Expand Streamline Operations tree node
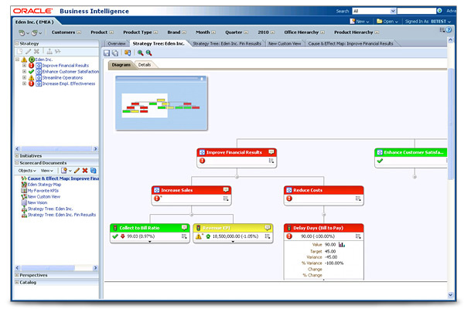The width and height of the screenshot is (464, 309). (x=24, y=77)
